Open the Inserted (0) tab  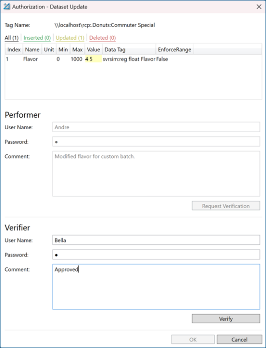pos(37,38)
